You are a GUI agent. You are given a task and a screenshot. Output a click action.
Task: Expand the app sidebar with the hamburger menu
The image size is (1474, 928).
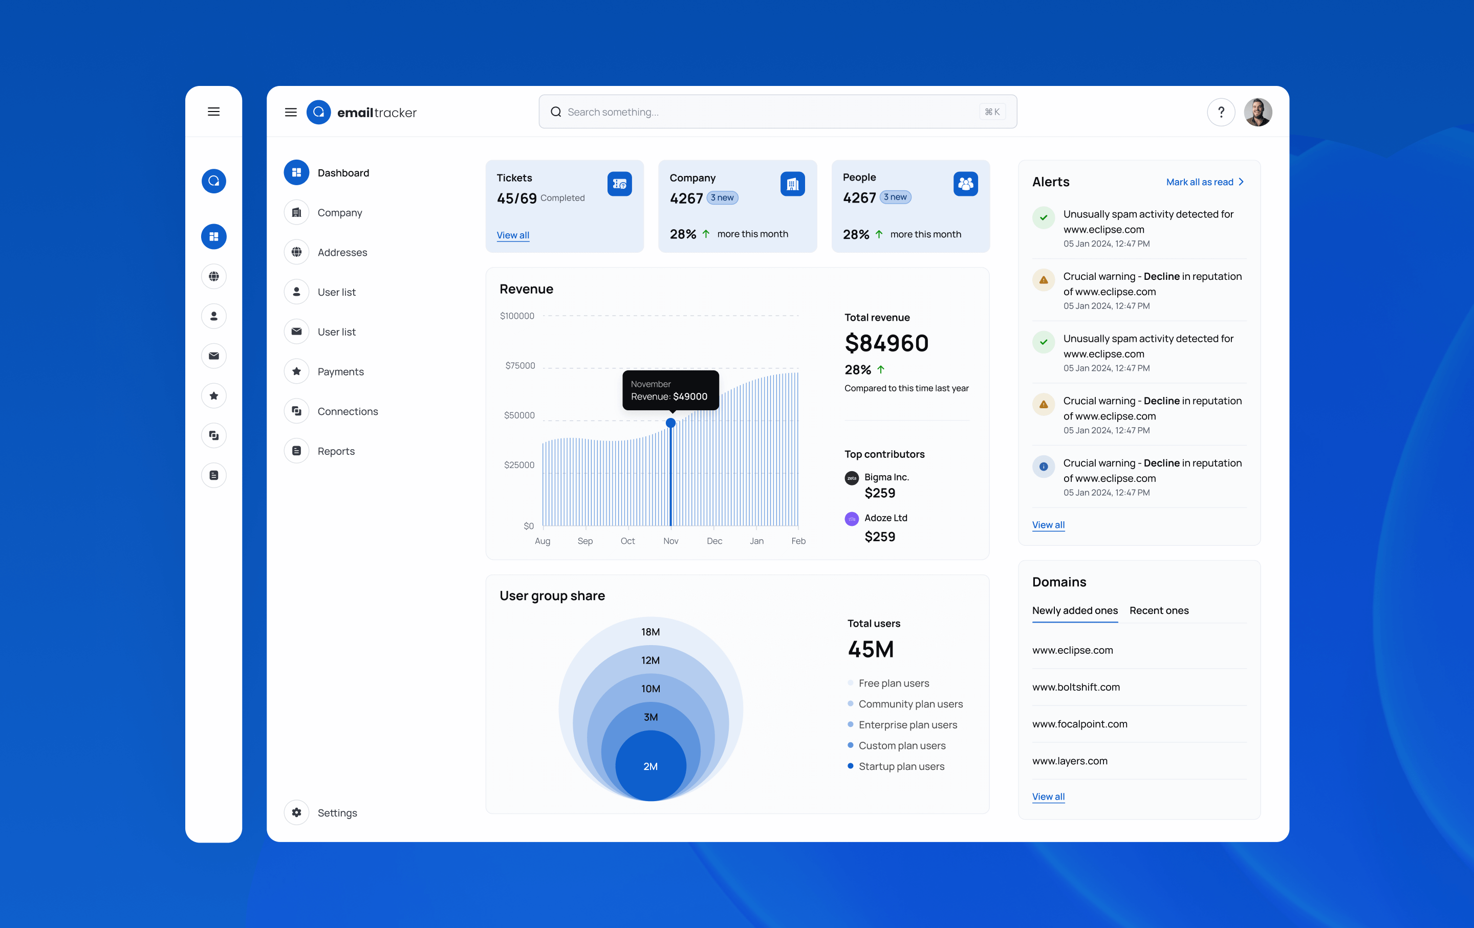(291, 112)
